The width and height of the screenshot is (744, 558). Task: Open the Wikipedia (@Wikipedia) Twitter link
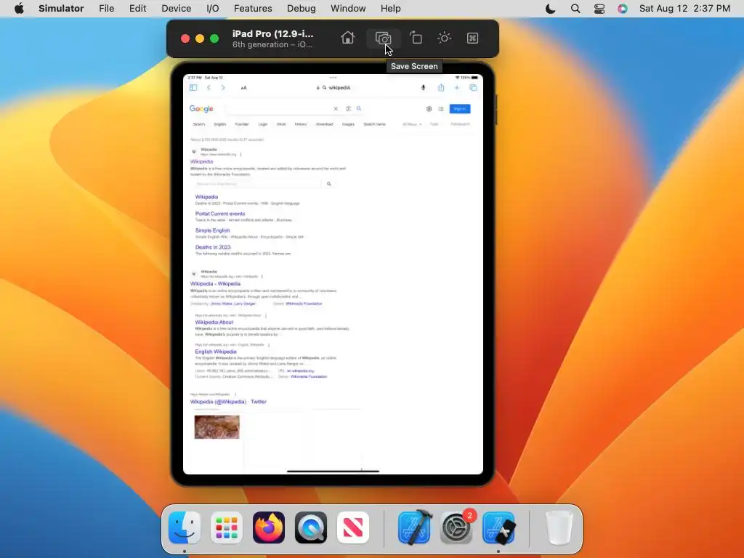click(x=228, y=401)
